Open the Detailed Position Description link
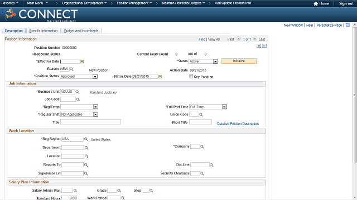 pos(238,124)
